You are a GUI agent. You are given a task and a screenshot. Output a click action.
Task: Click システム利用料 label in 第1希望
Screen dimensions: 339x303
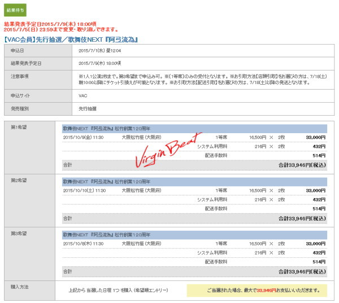tap(212, 147)
